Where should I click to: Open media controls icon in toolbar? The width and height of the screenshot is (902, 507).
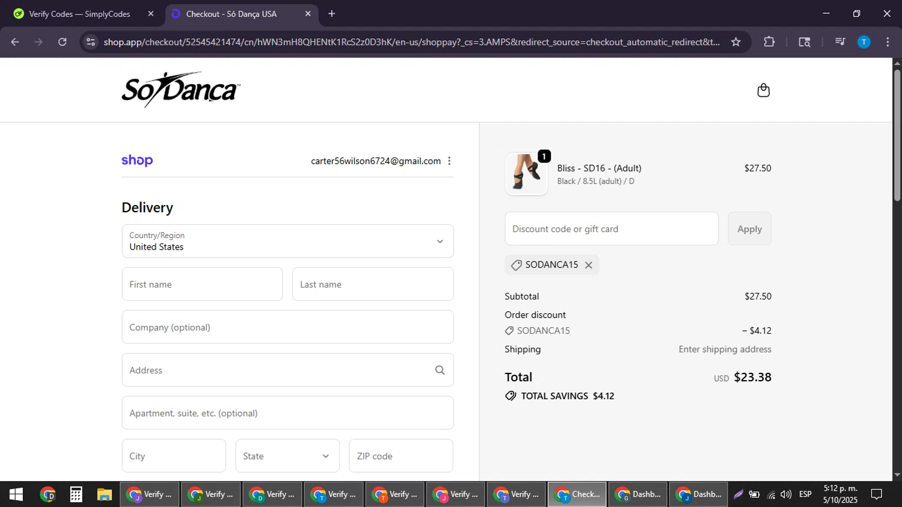tap(840, 42)
